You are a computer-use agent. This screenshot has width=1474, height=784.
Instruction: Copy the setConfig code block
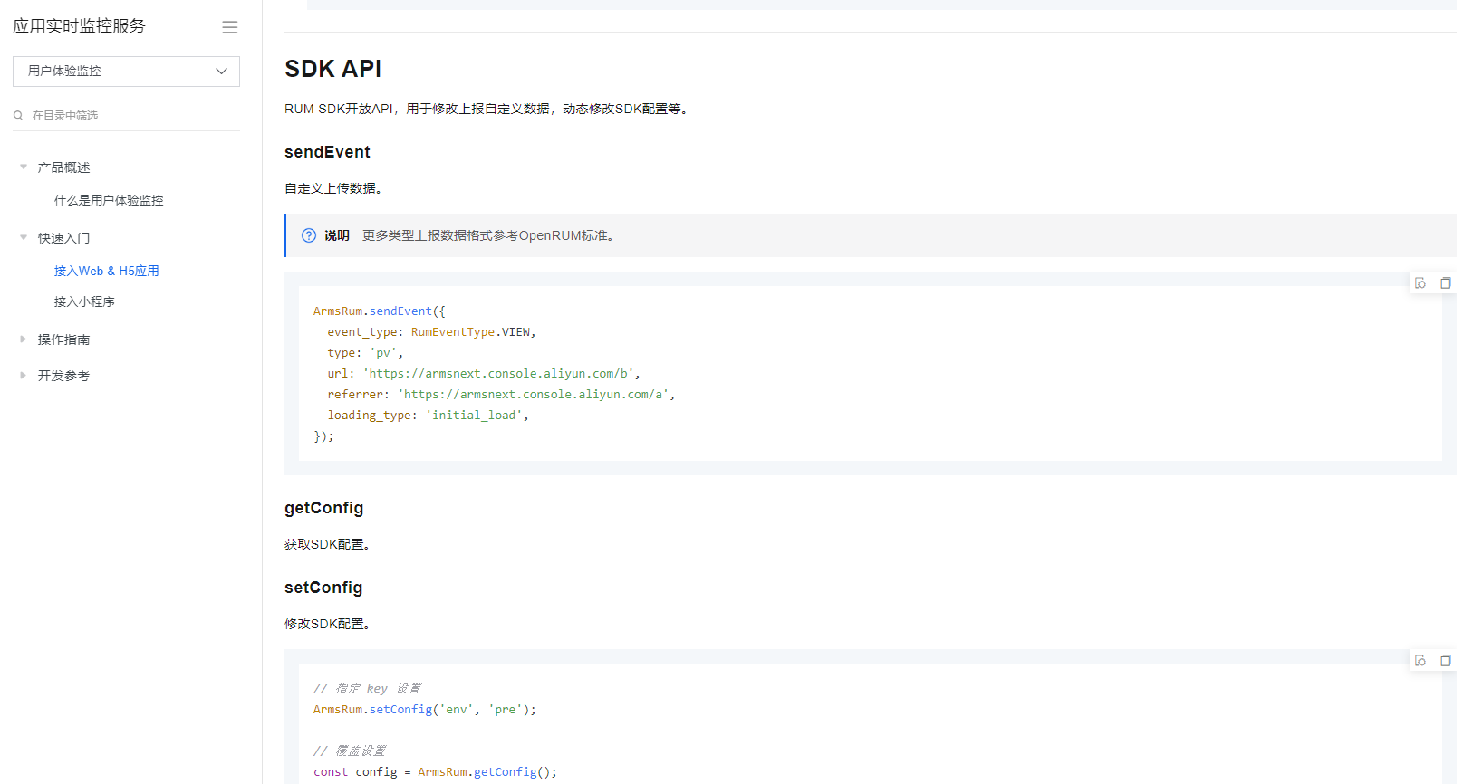tap(1446, 661)
